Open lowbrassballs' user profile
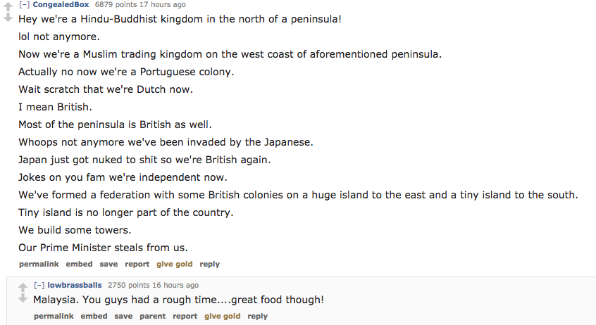 point(74,286)
